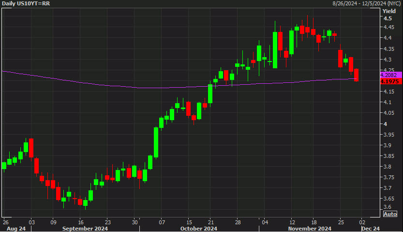Click the date range 8/26/2024 - 12/5/2024 (NYC)
Image resolution: width=403 pixels, height=232 pixels.
(367, 3)
